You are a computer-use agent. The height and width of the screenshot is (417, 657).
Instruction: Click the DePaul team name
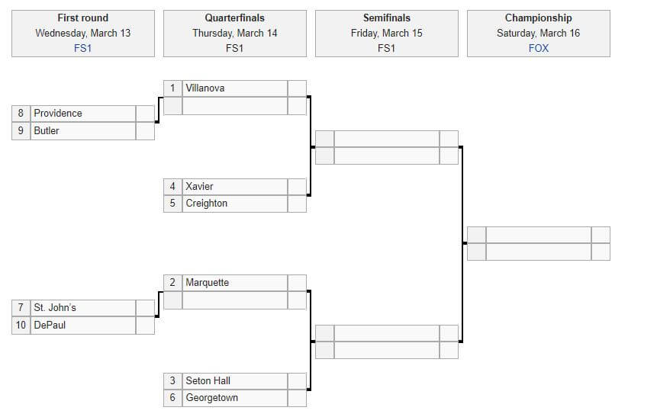(49, 326)
